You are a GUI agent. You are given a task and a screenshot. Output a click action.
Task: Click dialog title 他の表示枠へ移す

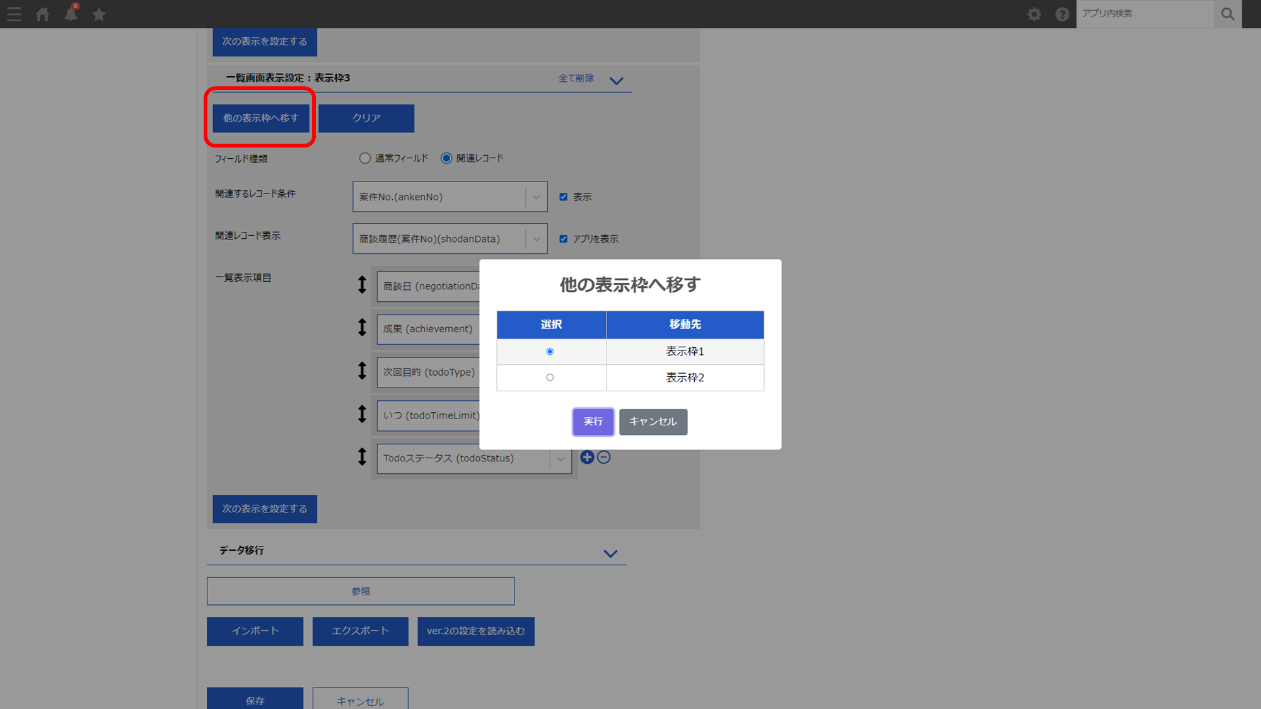(x=630, y=285)
